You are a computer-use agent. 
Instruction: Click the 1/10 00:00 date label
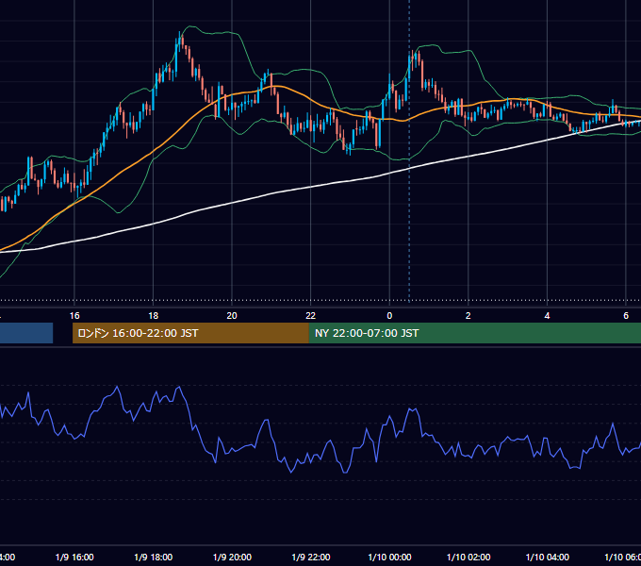(389, 557)
